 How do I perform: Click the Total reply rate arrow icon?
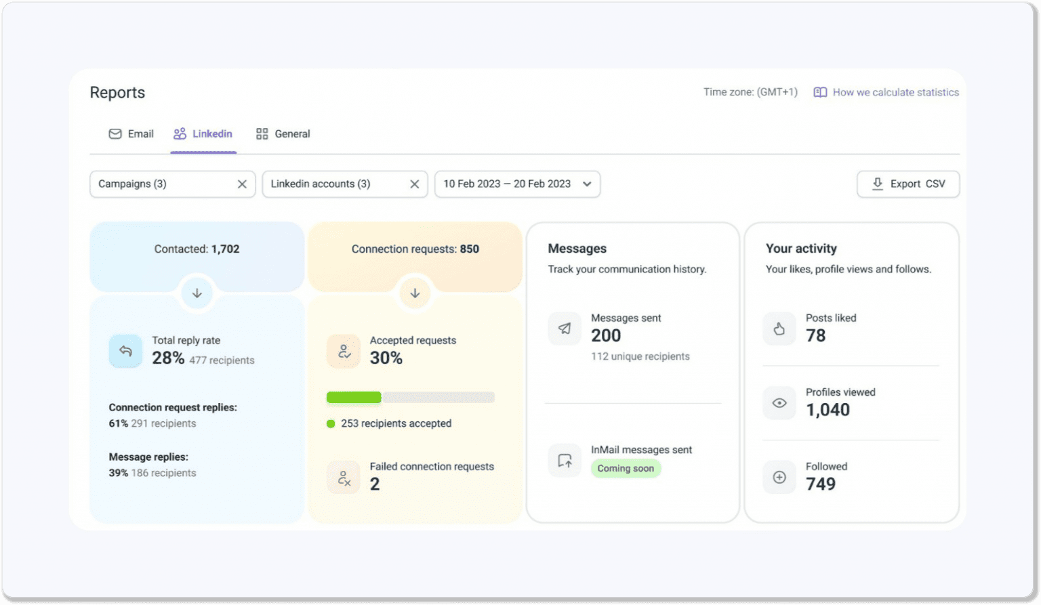[125, 351]
